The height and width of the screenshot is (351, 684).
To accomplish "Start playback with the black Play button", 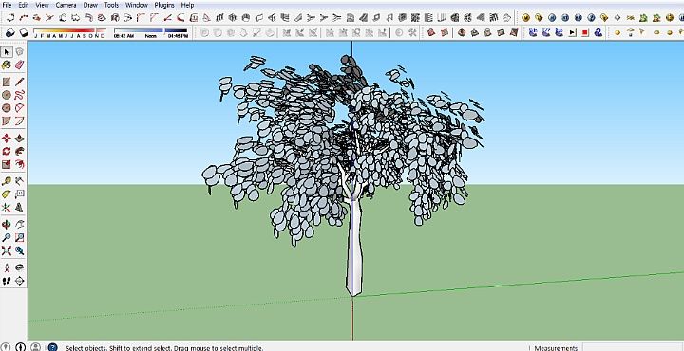I will [x=572, y=32].
